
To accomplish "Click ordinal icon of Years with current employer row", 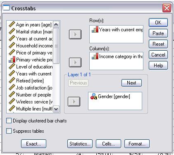I will coord(95,30).
